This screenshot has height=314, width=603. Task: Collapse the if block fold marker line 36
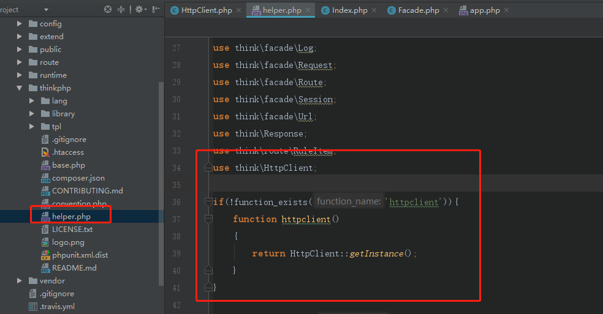tap(208, 202)
